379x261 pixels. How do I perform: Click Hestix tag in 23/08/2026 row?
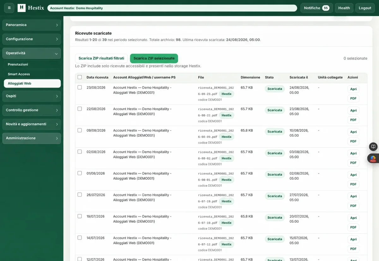[226, 94]
